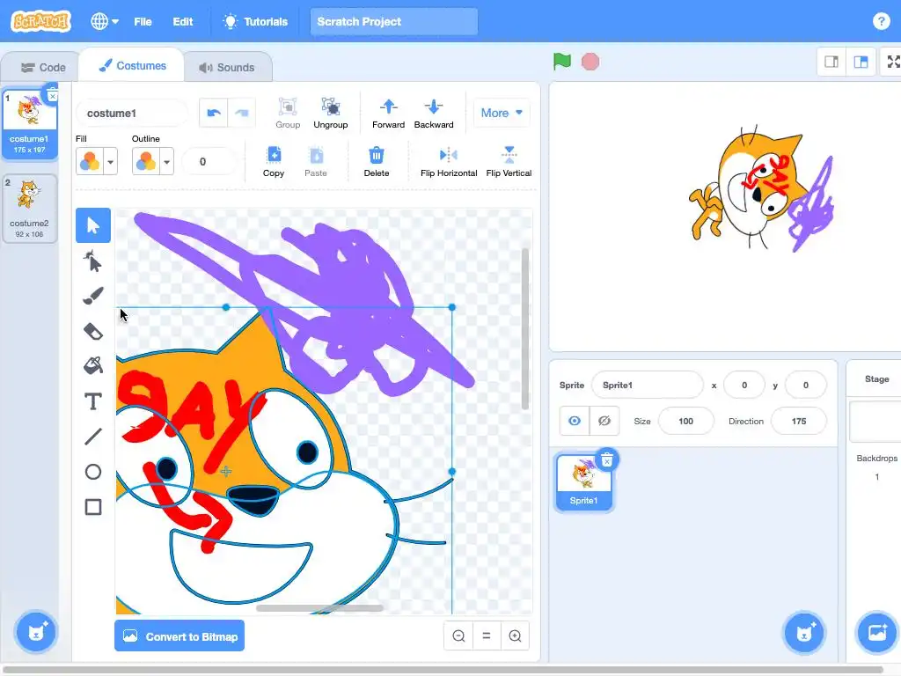The width and height of the screenshot is (901, 676).
Task: Enter full screen stage mode
Action: coord(892,62)
